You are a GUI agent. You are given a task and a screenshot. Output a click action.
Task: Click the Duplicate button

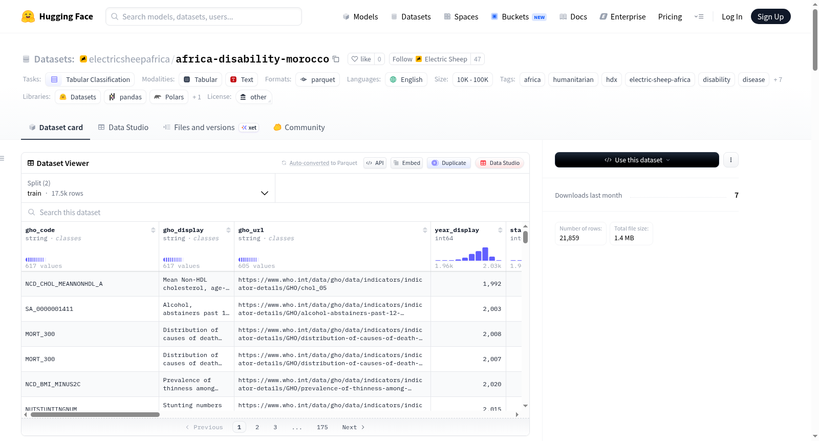pos(449,163)
